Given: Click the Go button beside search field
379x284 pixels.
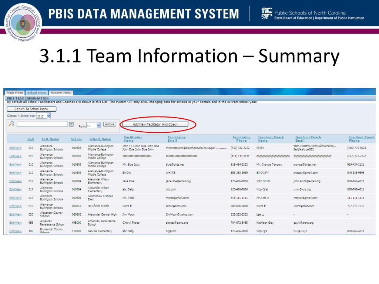Looking at the screenshot, I should 71,124.
